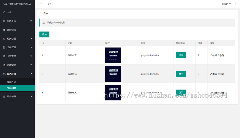Edit the ad with ID 1

(214, 55)
